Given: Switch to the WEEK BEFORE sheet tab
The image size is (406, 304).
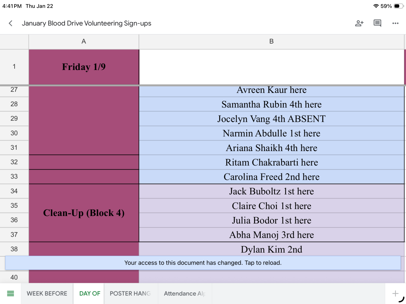Looking at the screenshot, I should [47, 294].
